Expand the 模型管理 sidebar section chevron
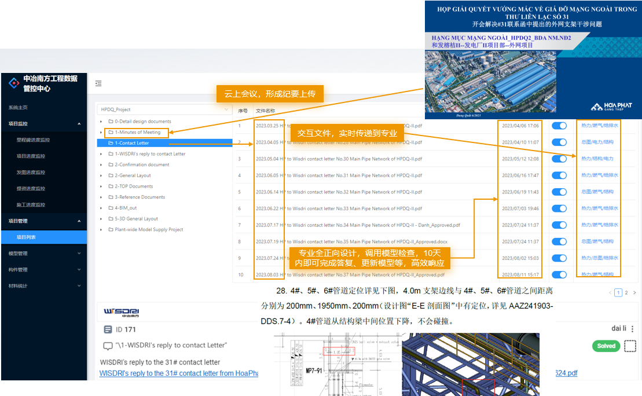 [79, 254]
